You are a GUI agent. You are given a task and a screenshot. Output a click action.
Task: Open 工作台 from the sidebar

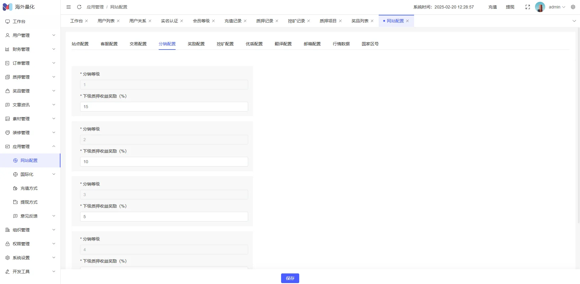point(19,21)
